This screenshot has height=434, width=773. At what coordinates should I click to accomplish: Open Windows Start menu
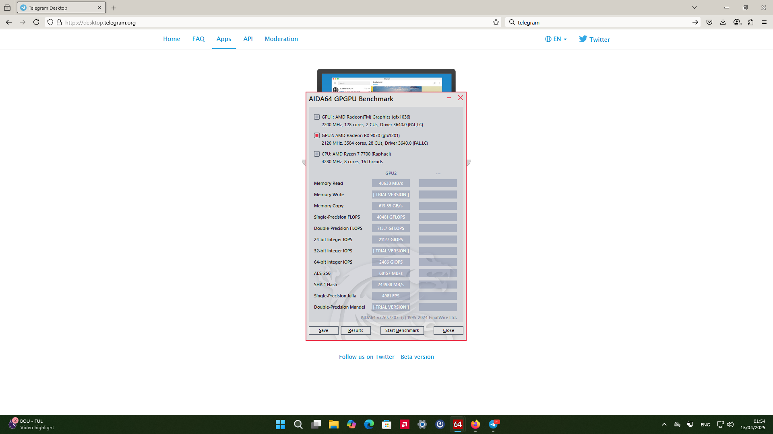coord(281,424)
